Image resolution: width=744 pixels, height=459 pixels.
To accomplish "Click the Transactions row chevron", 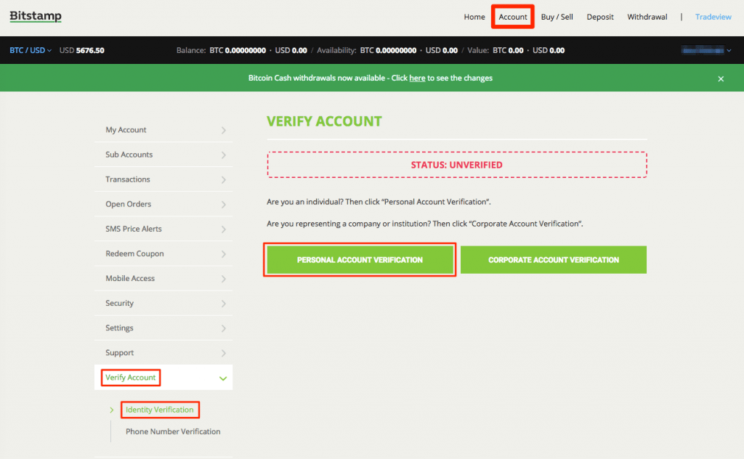I will 223,180.
